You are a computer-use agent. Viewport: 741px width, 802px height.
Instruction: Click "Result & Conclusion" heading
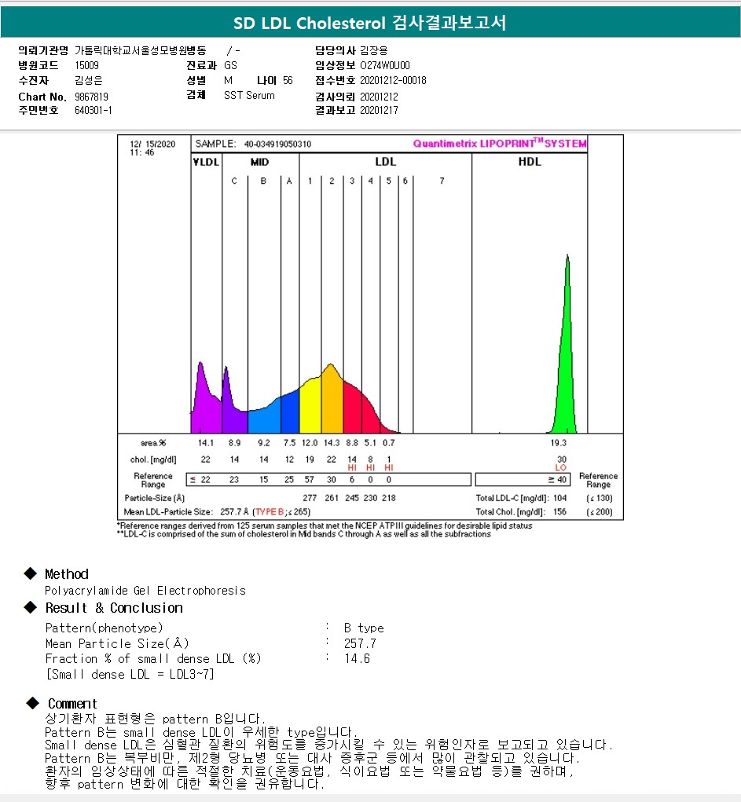[114, 608]
